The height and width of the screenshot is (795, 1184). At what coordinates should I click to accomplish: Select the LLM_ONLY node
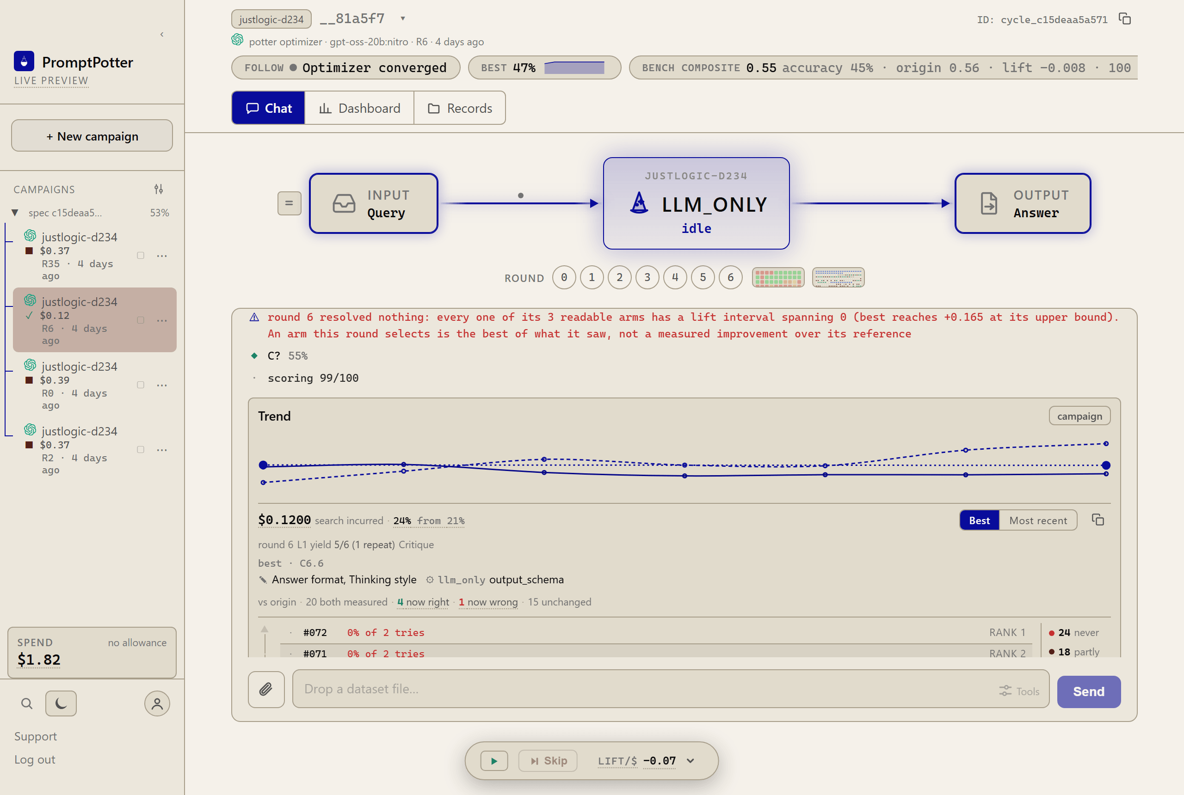click(696, 203)
